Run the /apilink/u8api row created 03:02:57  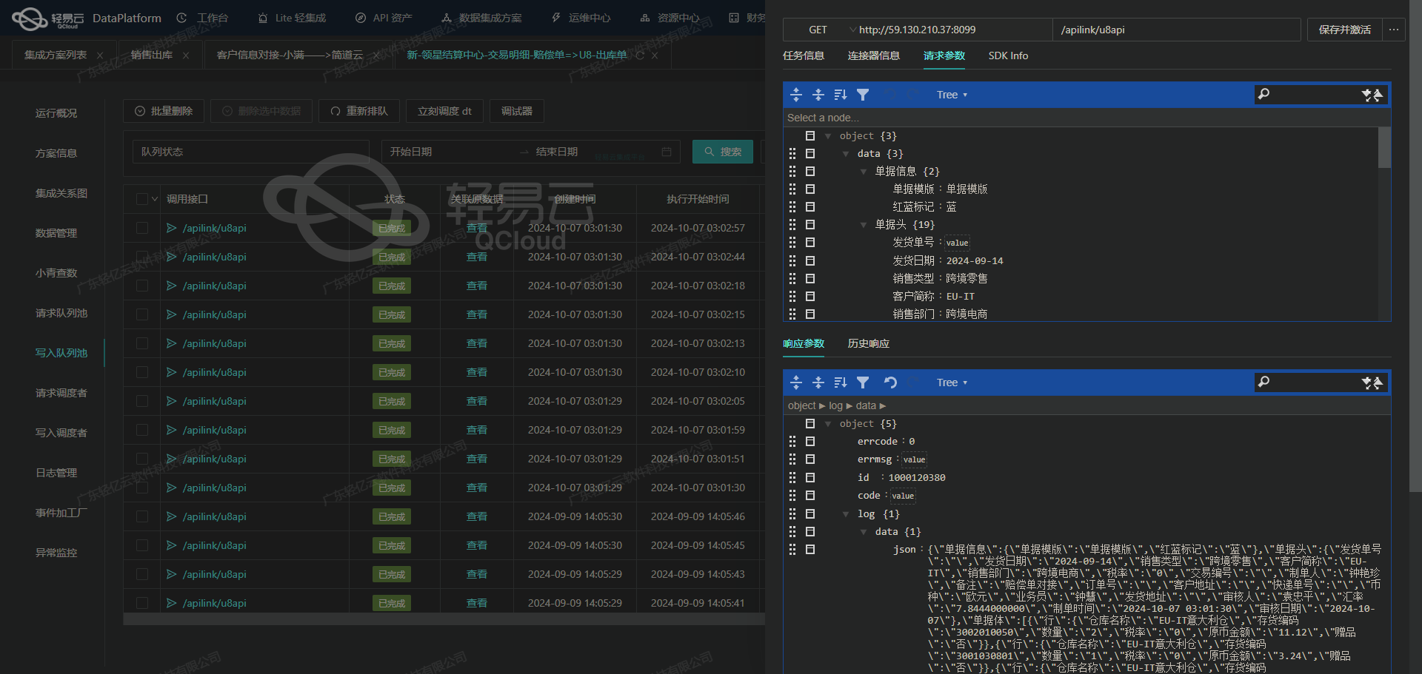[x=171, y=228]
